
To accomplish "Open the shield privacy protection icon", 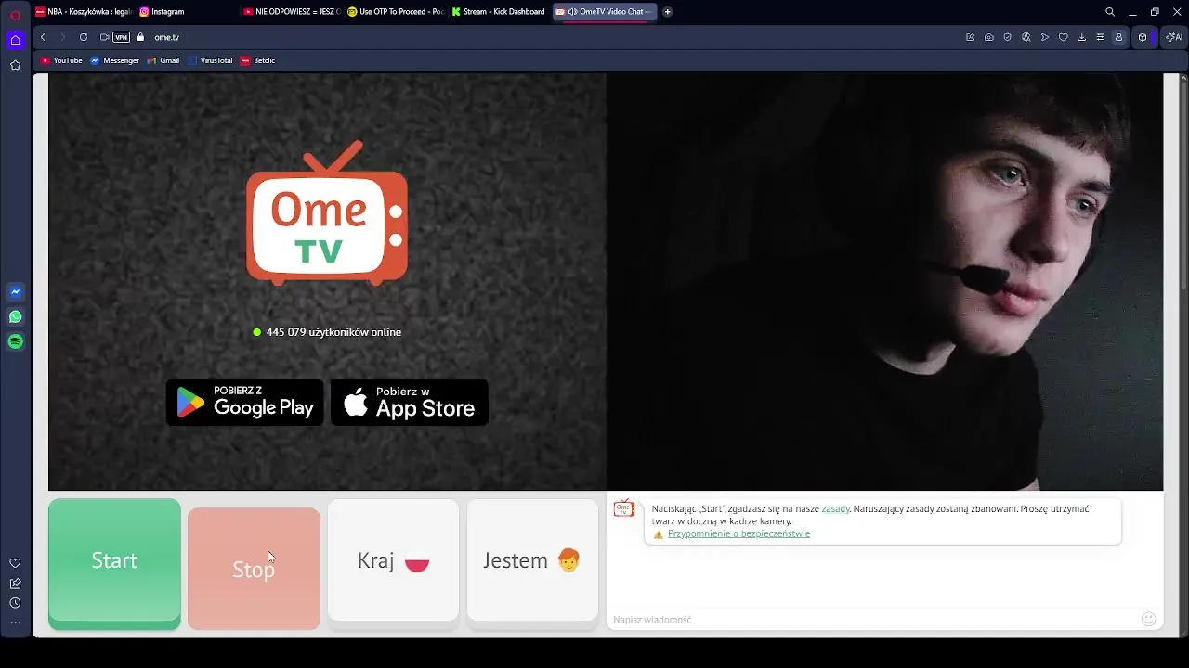I will tap(1008, 37).
